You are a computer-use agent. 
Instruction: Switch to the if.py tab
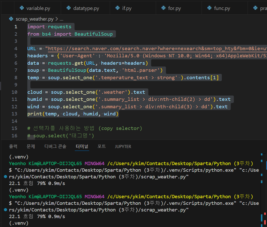point(133,8)
